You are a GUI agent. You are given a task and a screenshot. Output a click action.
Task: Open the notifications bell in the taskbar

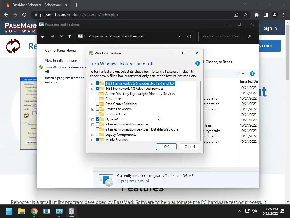point(282,211)
